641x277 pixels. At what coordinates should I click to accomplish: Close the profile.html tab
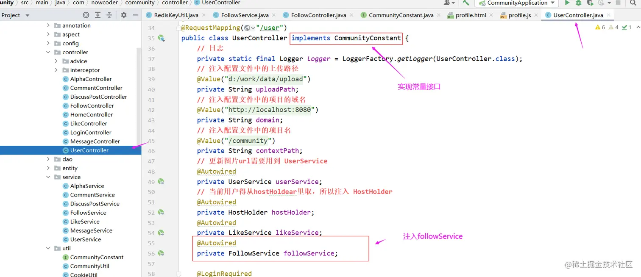[491, 15]
